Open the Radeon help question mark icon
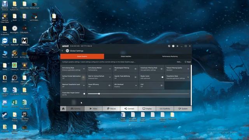Image resolution: width=249 pixels, height=140 pixels. [173, 46]
